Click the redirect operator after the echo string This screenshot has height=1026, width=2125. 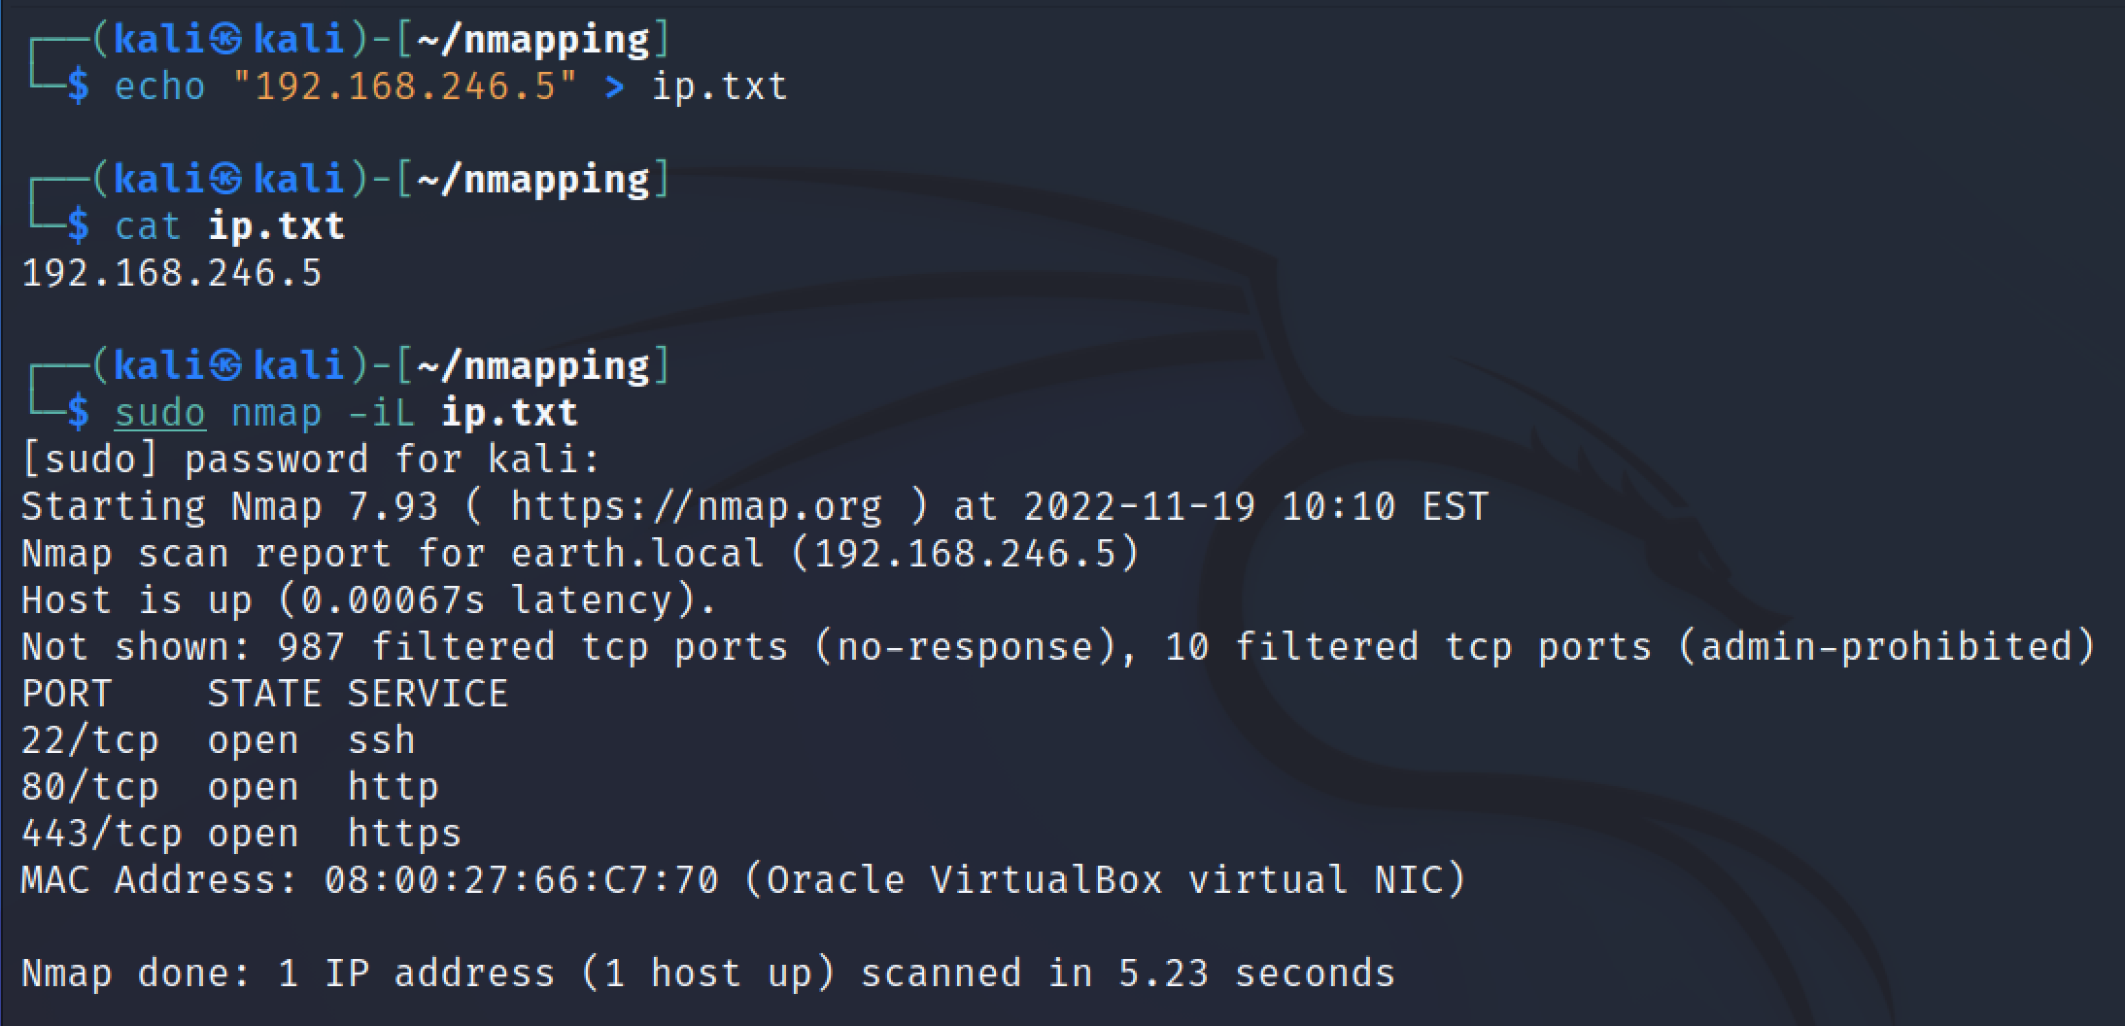pos(614,86)
